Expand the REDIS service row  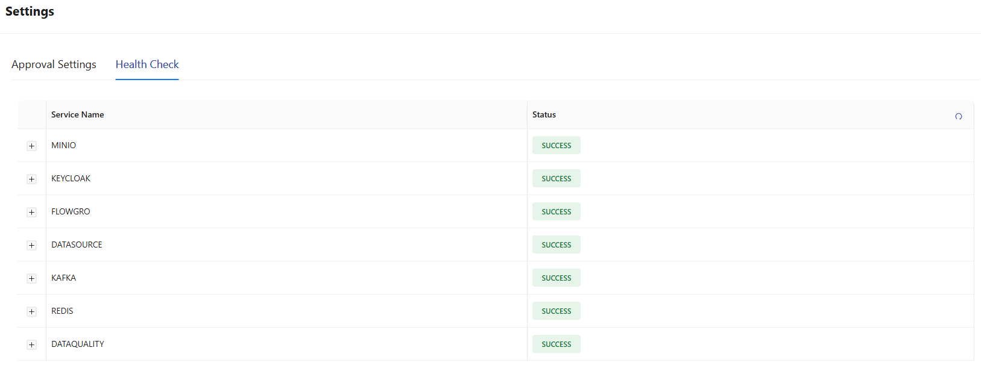tap(32, 311)
